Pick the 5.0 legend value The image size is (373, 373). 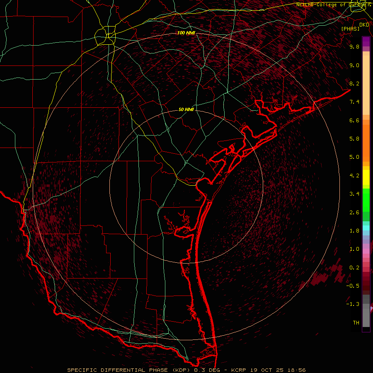click(354, 157)
